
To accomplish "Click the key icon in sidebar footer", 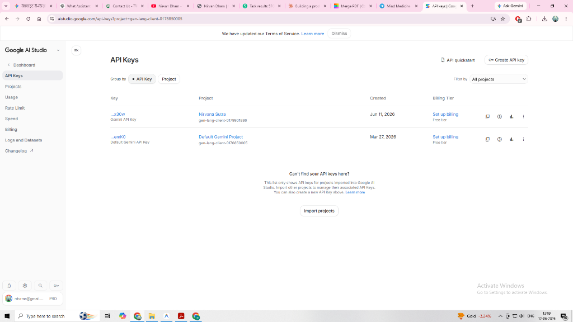I will 57,286.
